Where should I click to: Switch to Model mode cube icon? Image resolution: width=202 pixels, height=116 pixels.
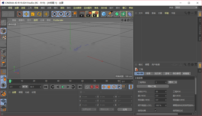(3, 31)
